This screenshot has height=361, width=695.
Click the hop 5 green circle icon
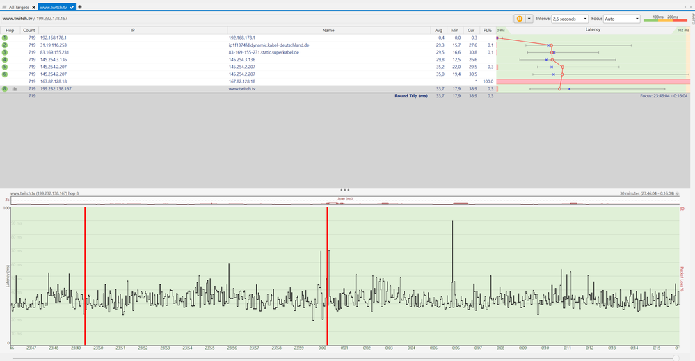[5, 67]
